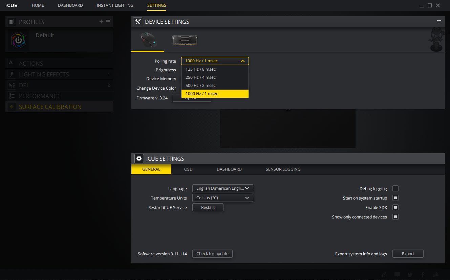Open the Language dropdown
The height and width of the screenshot is (280, 450).
tap(222, 188)
